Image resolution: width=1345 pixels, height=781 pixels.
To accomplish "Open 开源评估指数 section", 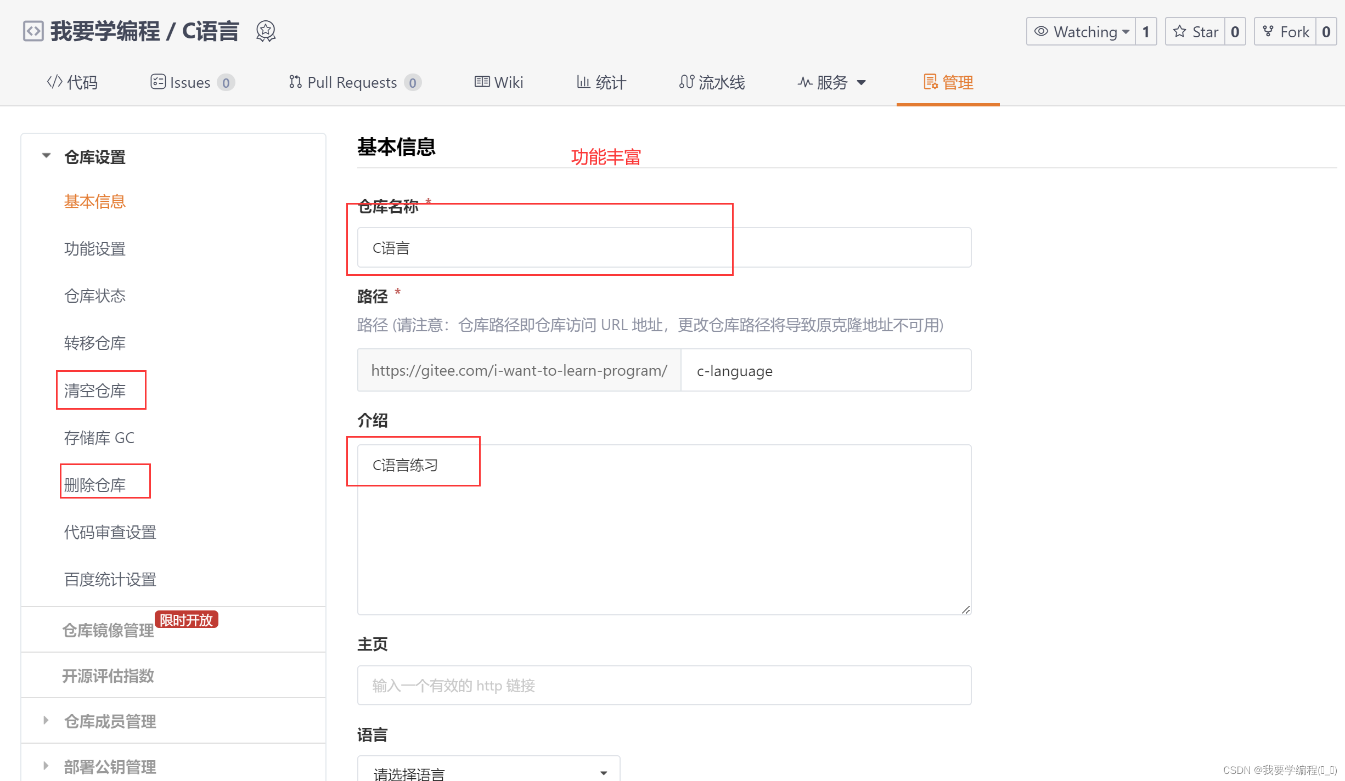I will point(108,676).
